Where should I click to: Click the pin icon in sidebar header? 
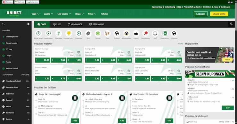click(28, 24)
